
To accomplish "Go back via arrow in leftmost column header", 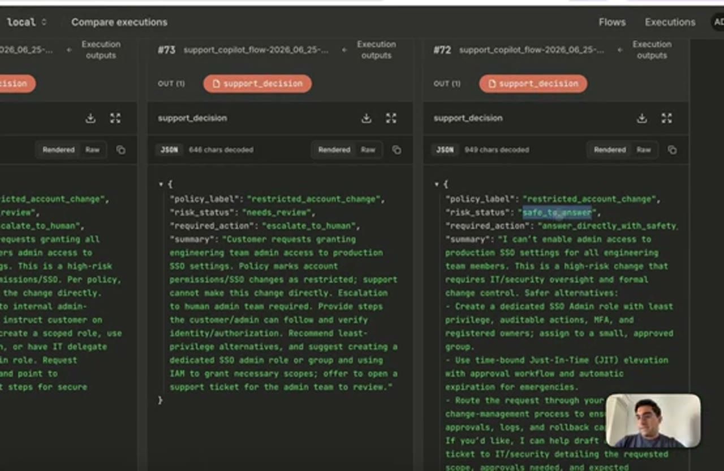I will tap(69, 50).
